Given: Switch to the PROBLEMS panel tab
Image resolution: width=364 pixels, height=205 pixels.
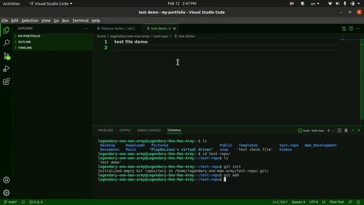Looking at the screenshot, I should point(105,130).
